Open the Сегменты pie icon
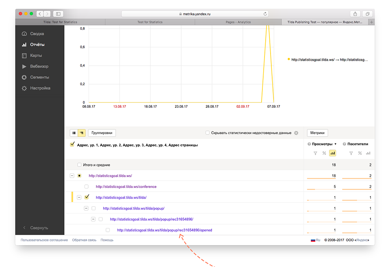Viewport: 390px width, 267px height. click(x=24, y=77)
